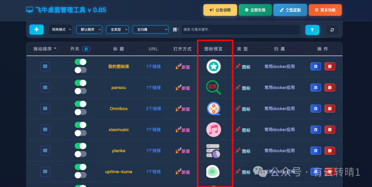Click 删 delete button in 我的图标库 row
Viewport: 372px width, 187px height.
(x=330, y=66)
